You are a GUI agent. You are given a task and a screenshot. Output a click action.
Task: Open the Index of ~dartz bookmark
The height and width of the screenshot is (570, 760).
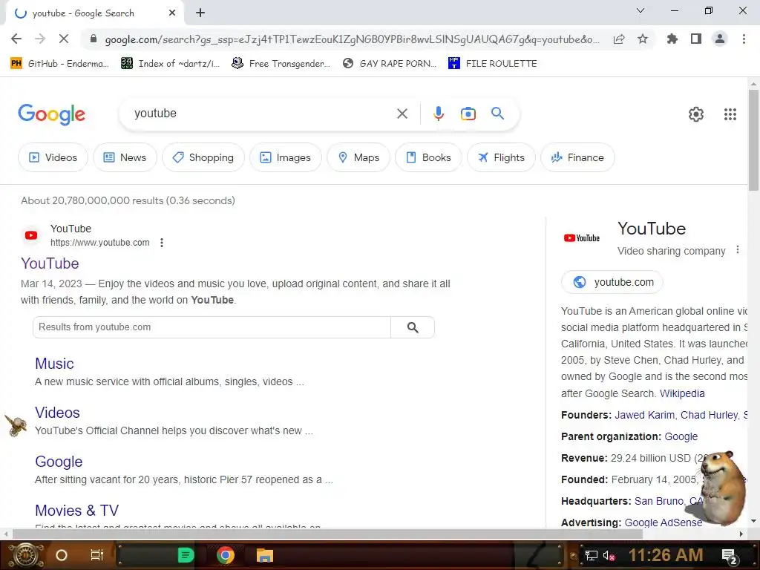[170, 64]
